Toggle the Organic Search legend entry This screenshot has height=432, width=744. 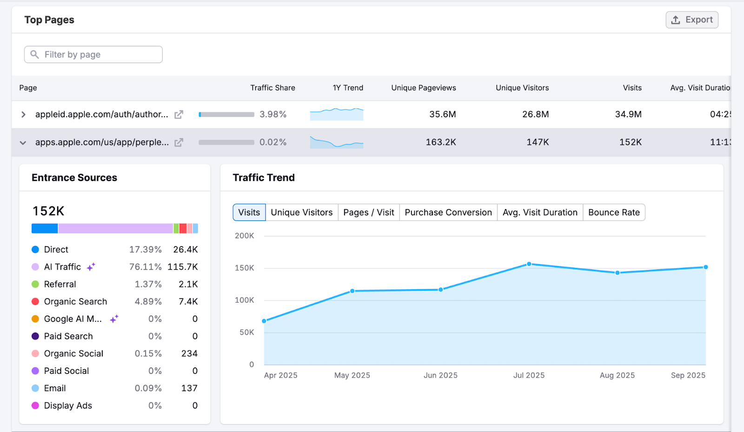click(75, 301)
